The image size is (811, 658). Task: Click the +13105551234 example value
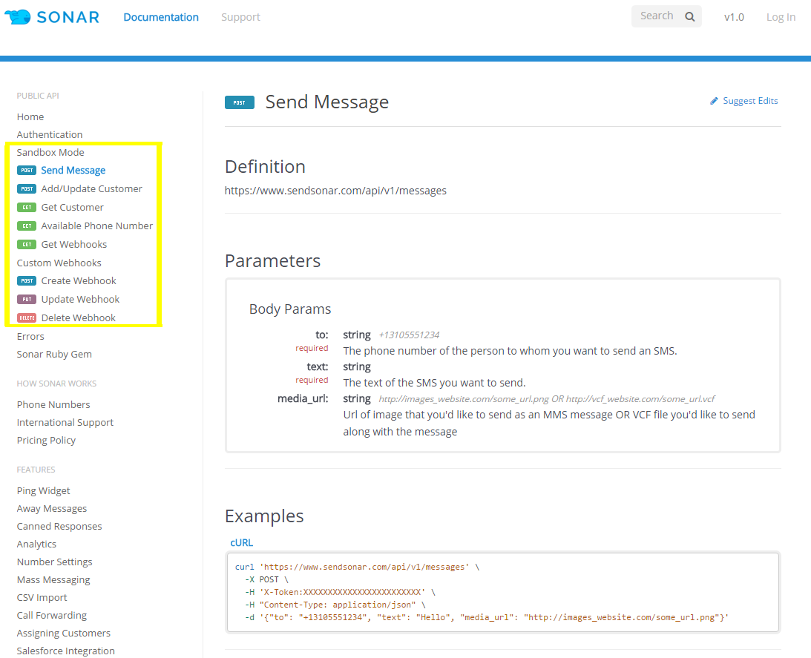[x=409, y=335]
